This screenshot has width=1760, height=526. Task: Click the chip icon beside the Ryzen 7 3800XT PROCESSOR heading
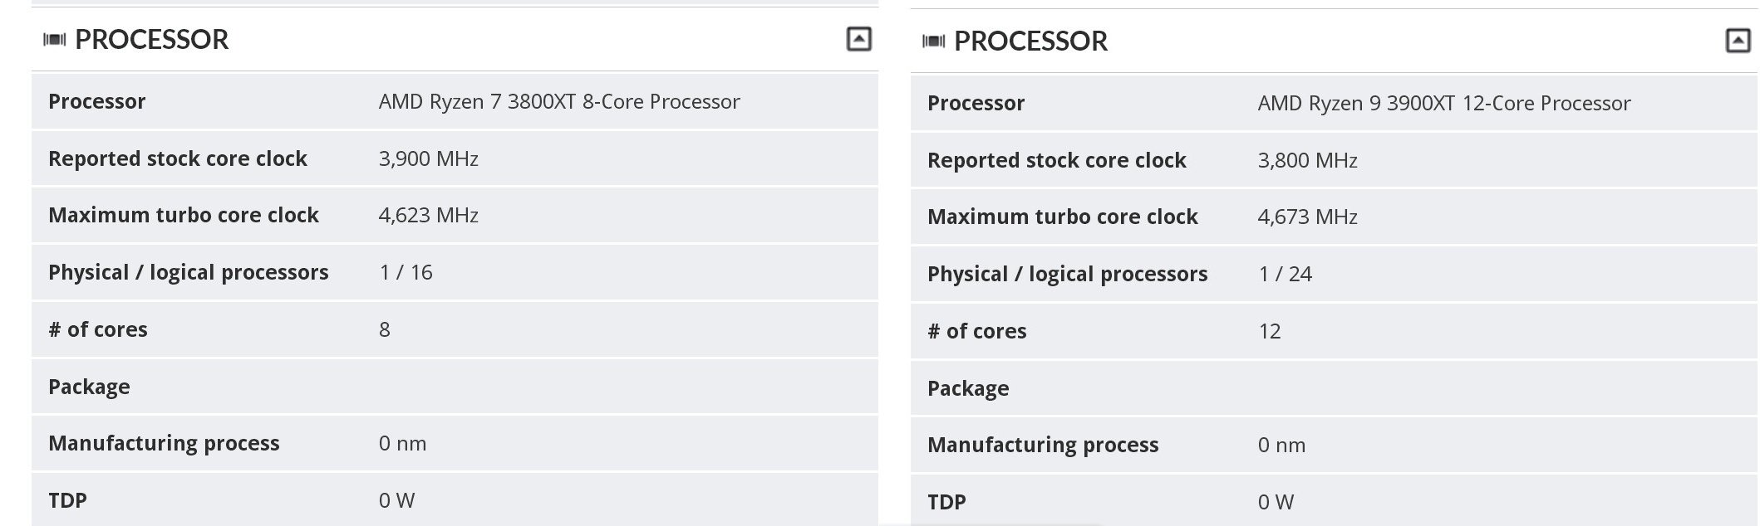click(x=54, y=40)
